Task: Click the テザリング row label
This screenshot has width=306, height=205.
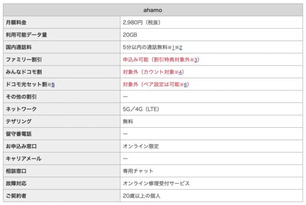Action: point(62,122)
